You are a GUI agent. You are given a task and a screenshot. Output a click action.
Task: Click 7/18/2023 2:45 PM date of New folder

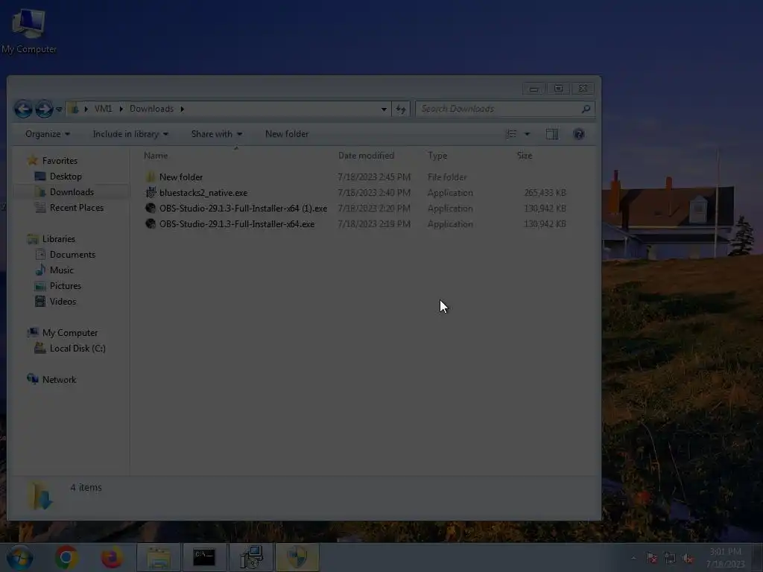(374, 177)
